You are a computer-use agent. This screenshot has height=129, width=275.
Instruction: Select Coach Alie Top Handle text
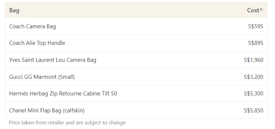coord(37,43)
